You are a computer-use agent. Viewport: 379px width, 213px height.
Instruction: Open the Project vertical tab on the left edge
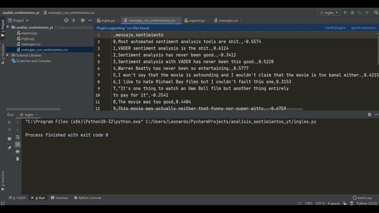point(2,28)
